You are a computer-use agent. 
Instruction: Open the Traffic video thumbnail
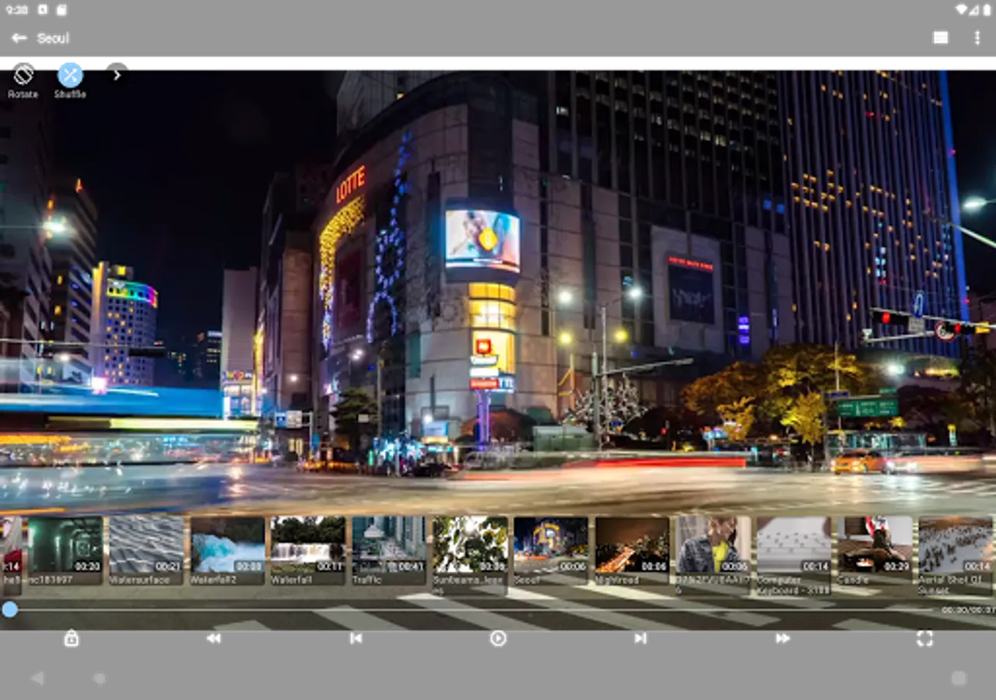pos(389,550)
